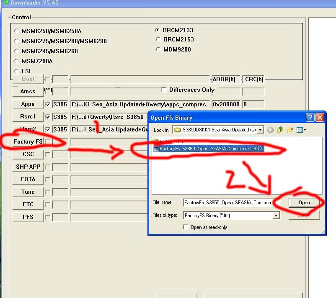This screenshot has width=336, height=298.
Task: Select the MDM9200 radio button
Action: pos(158,49)
